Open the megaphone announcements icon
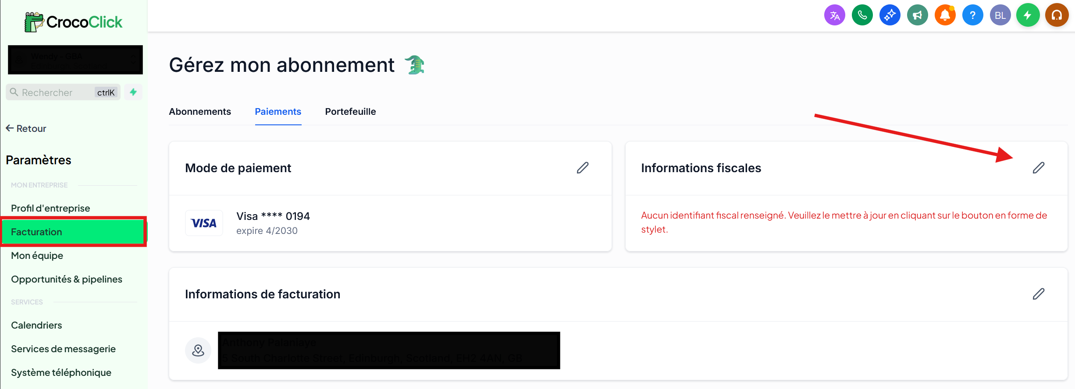The width and height of the screenshot is (1075, 389). click(918, 15)
